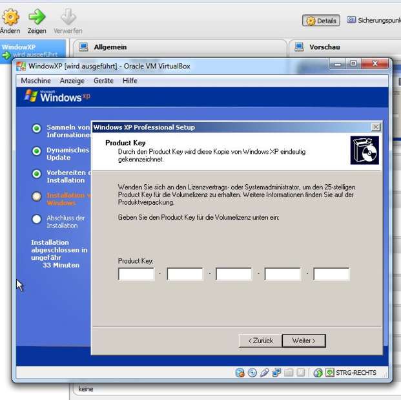Open the Geräte menu
Screen dimensions: 401x400
(x=103, y=81)
